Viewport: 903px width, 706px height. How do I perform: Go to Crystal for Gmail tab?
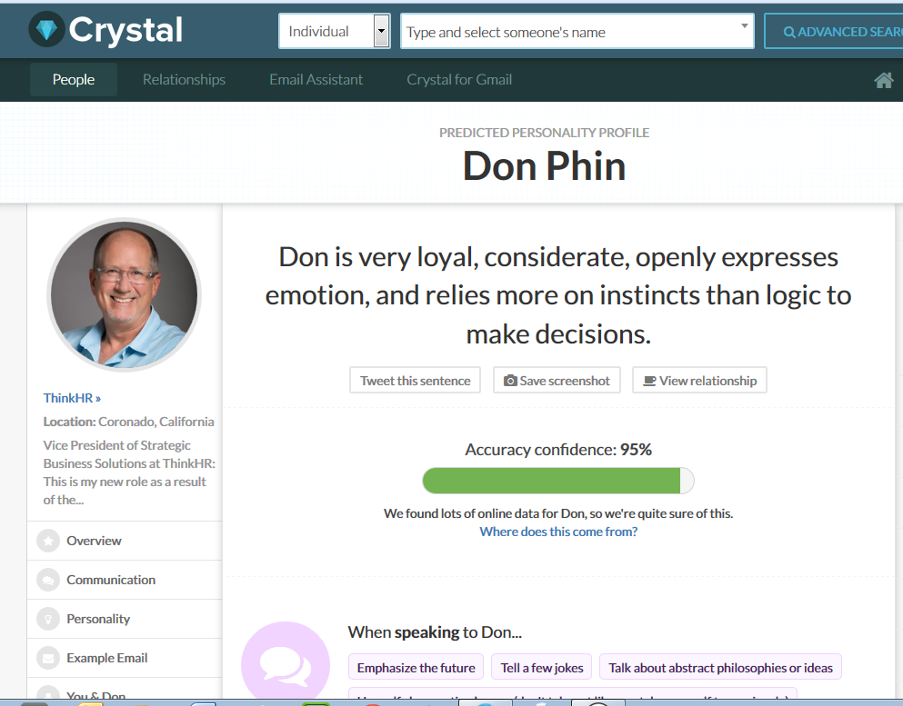459,80
